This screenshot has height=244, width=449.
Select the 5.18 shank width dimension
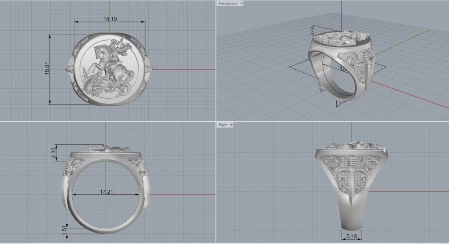352,236
